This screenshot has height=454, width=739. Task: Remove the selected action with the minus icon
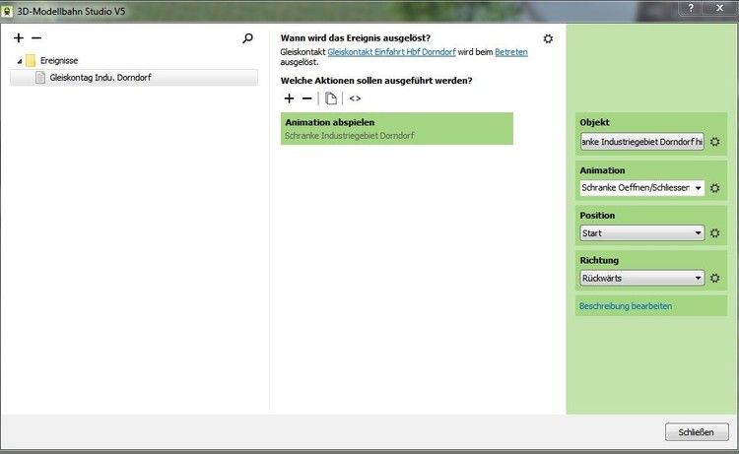(x=306, y=97)
